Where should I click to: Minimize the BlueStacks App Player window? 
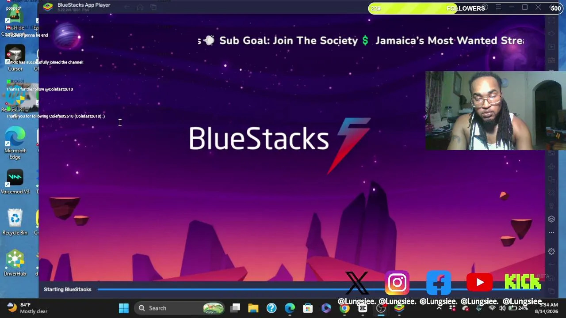point(512,7)
